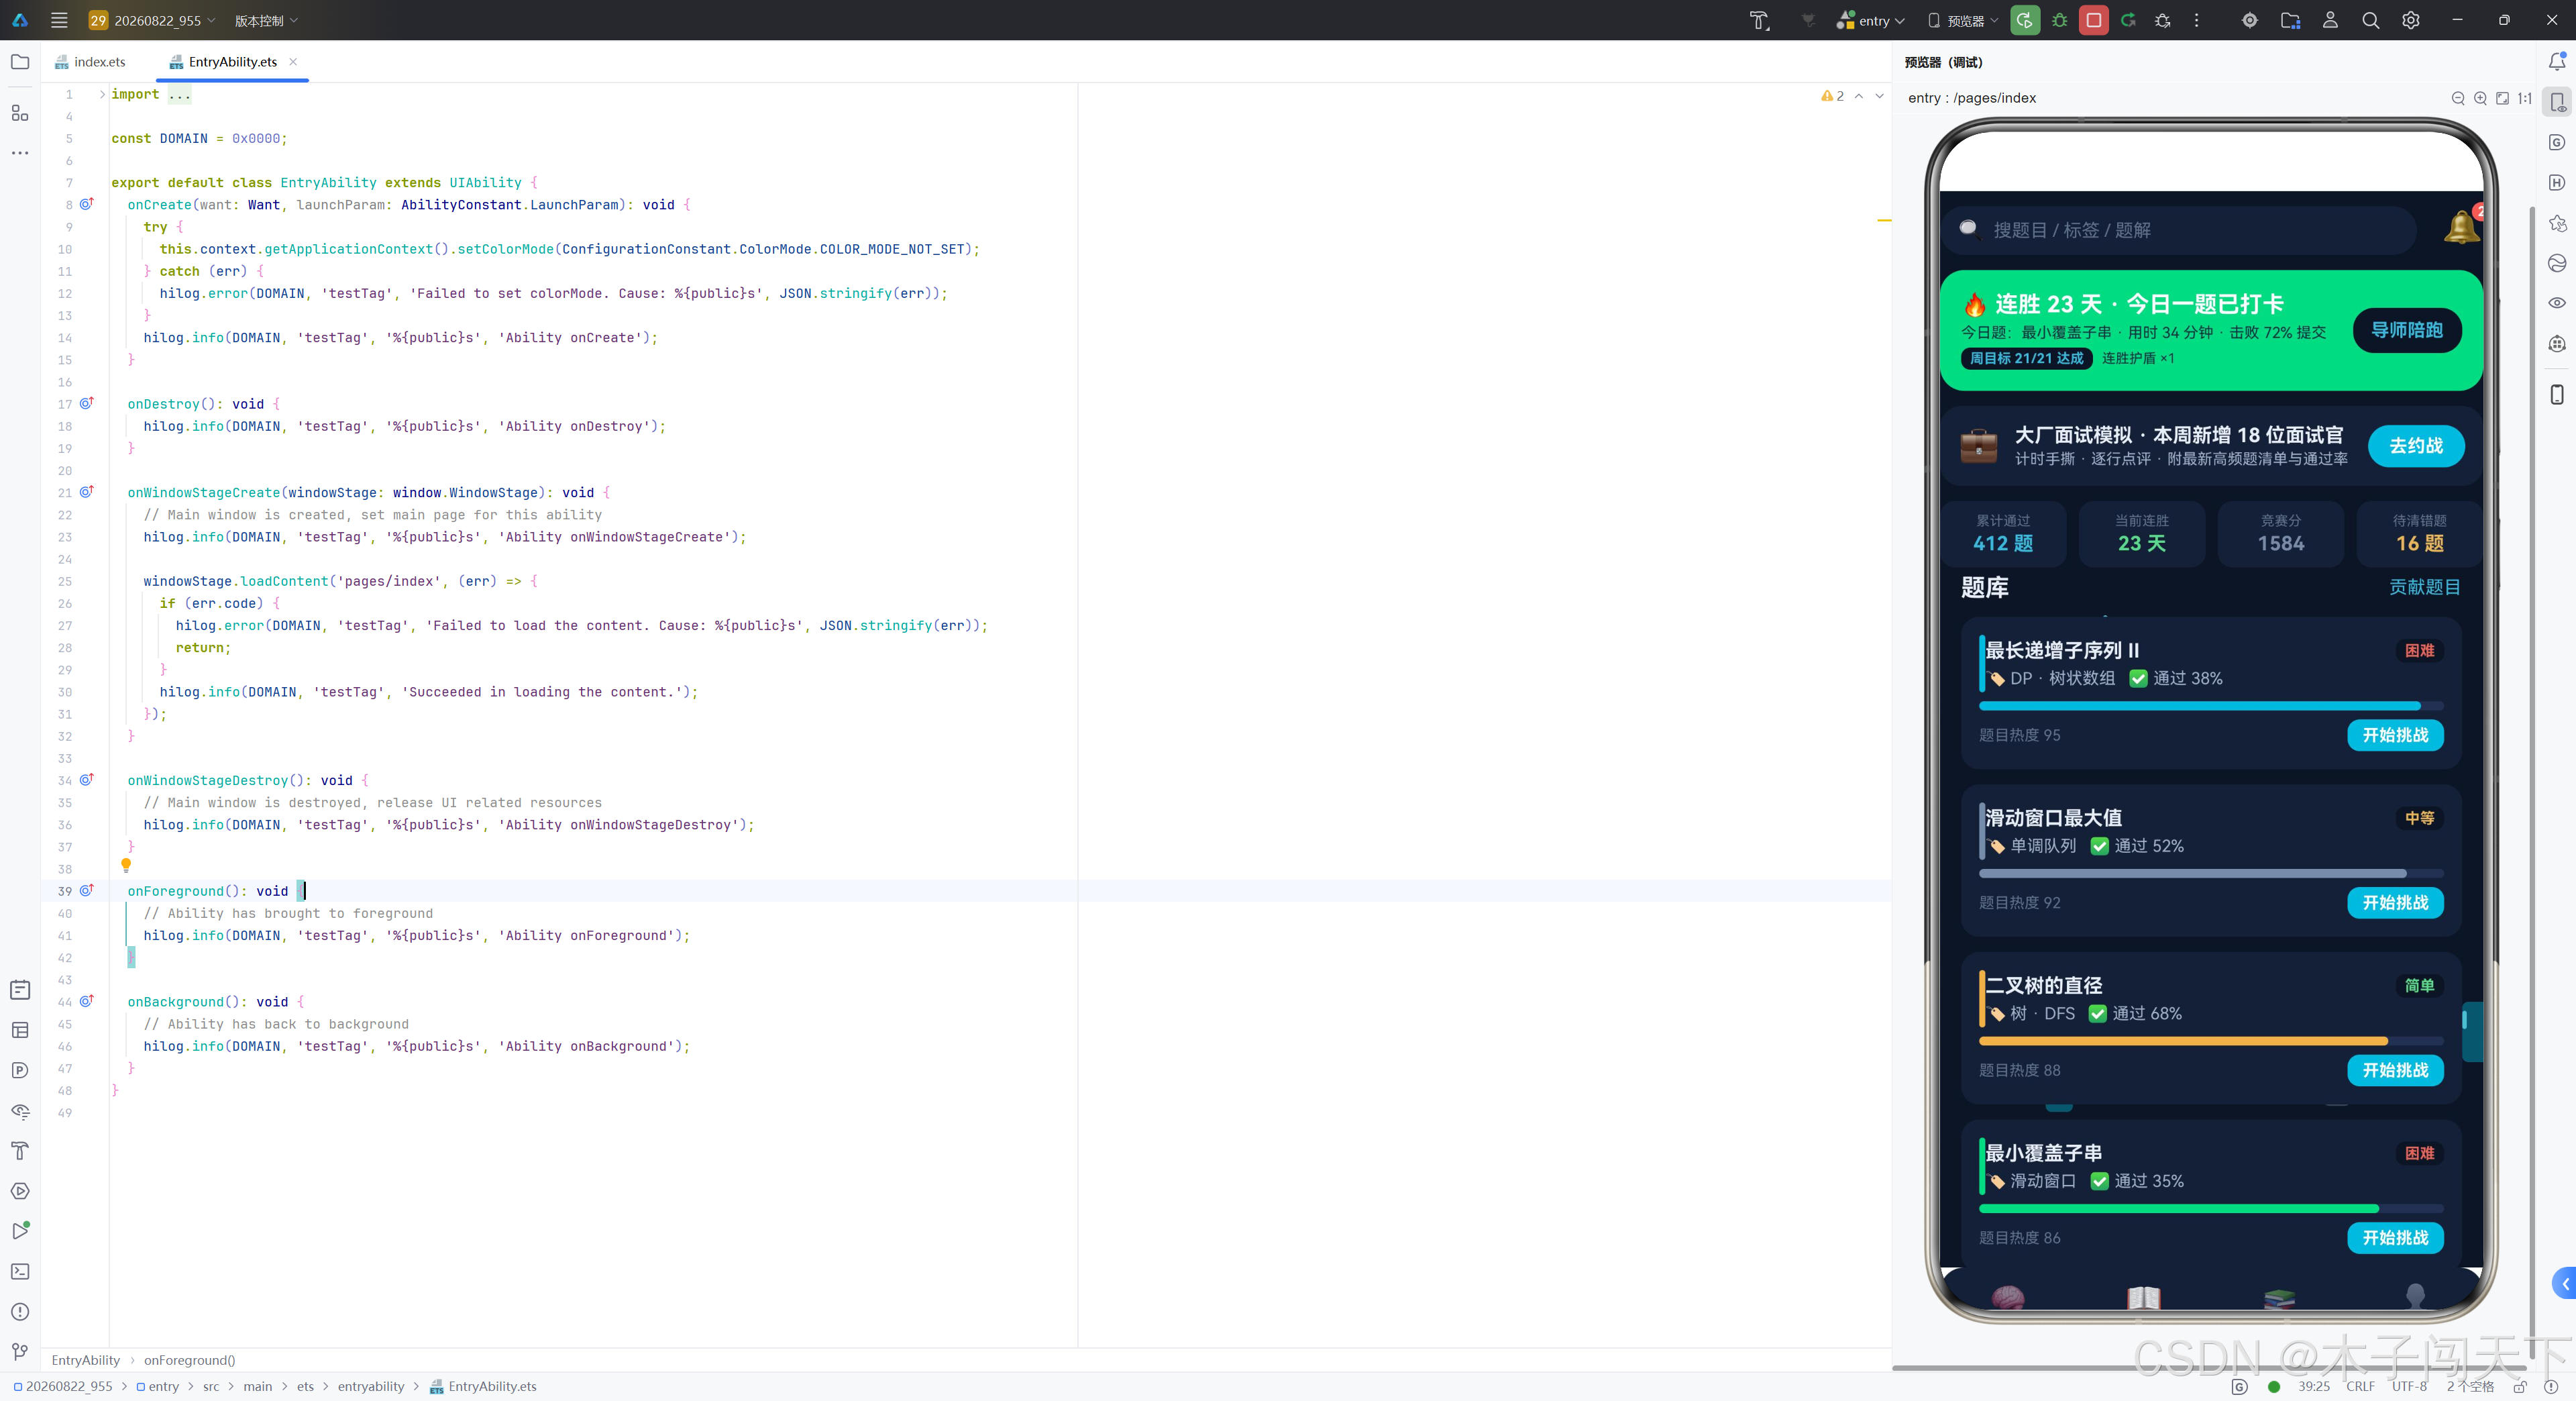
Task: Toggle the table-layout tool window in left sidebar
Action: pos(20,1030)
